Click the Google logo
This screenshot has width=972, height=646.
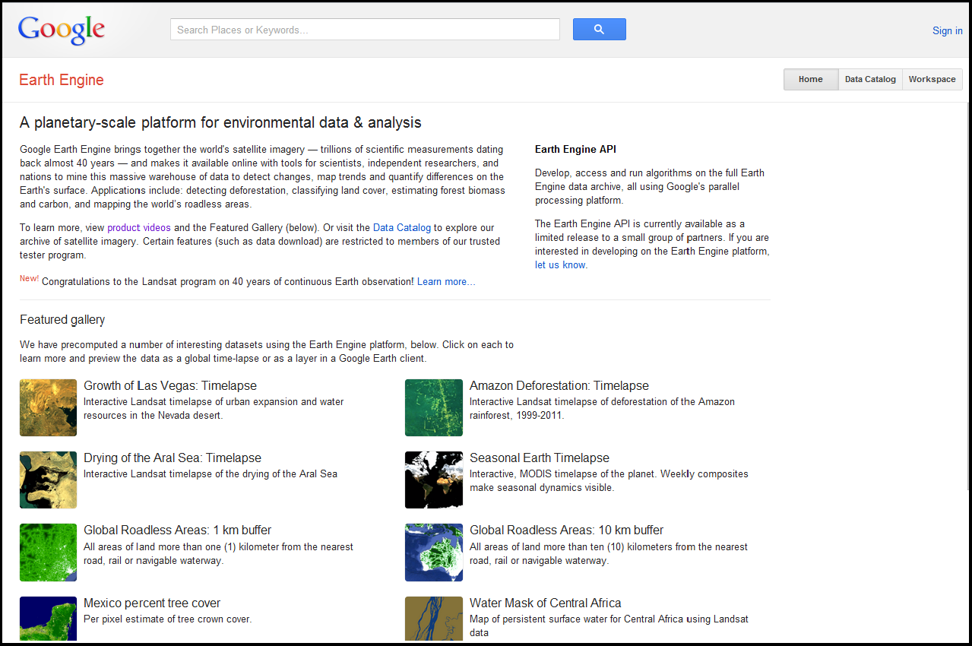click(x=62, y=30)
